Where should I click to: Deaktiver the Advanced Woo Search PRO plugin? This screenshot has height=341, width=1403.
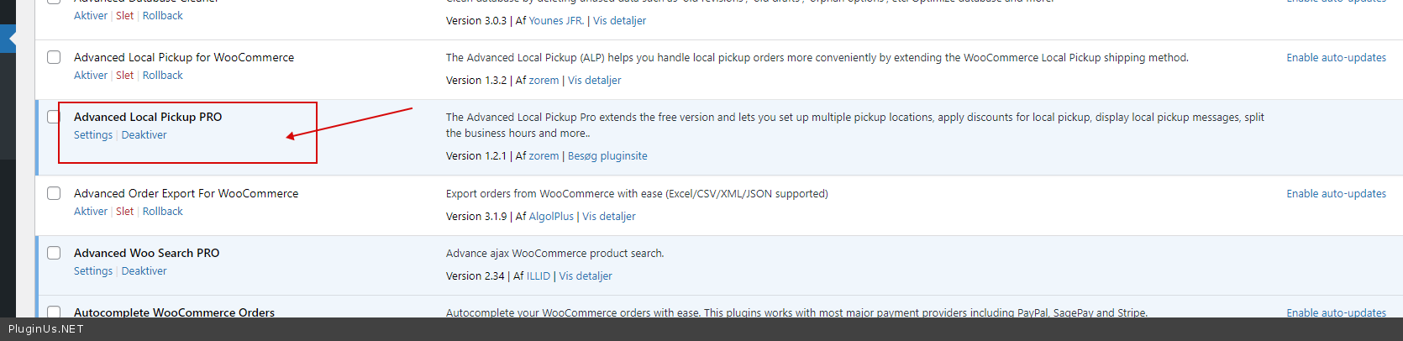tap(144, 271)
